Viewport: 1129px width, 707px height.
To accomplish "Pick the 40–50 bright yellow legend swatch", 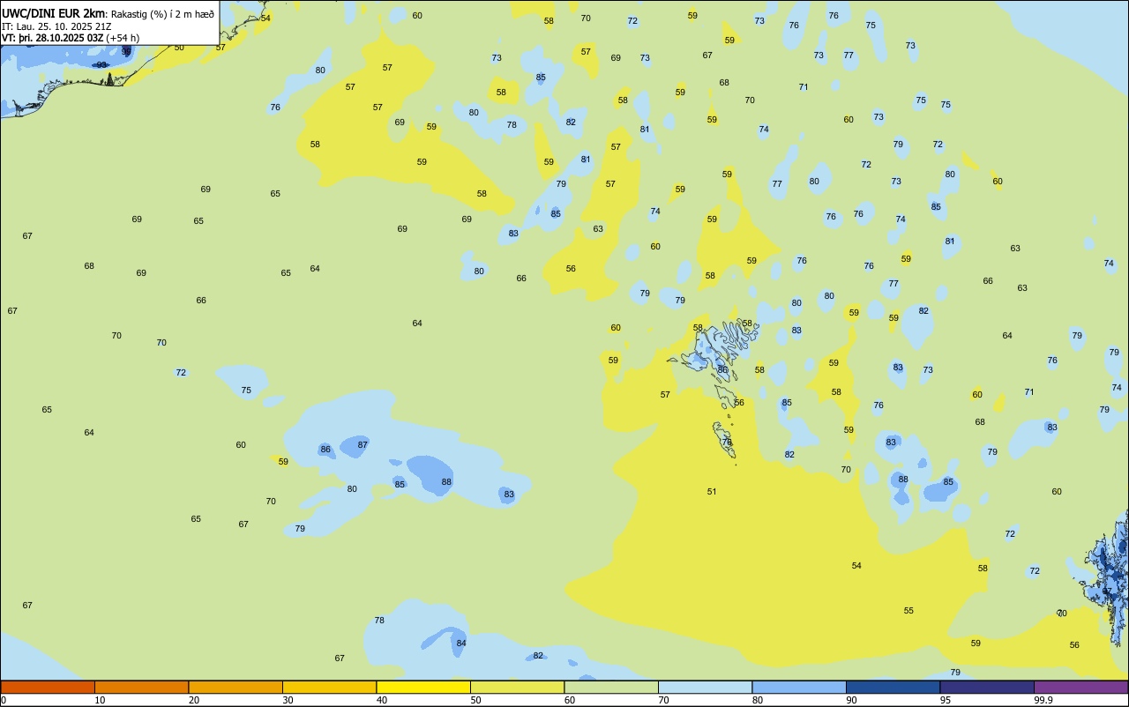I will click(x=423, y=687).
